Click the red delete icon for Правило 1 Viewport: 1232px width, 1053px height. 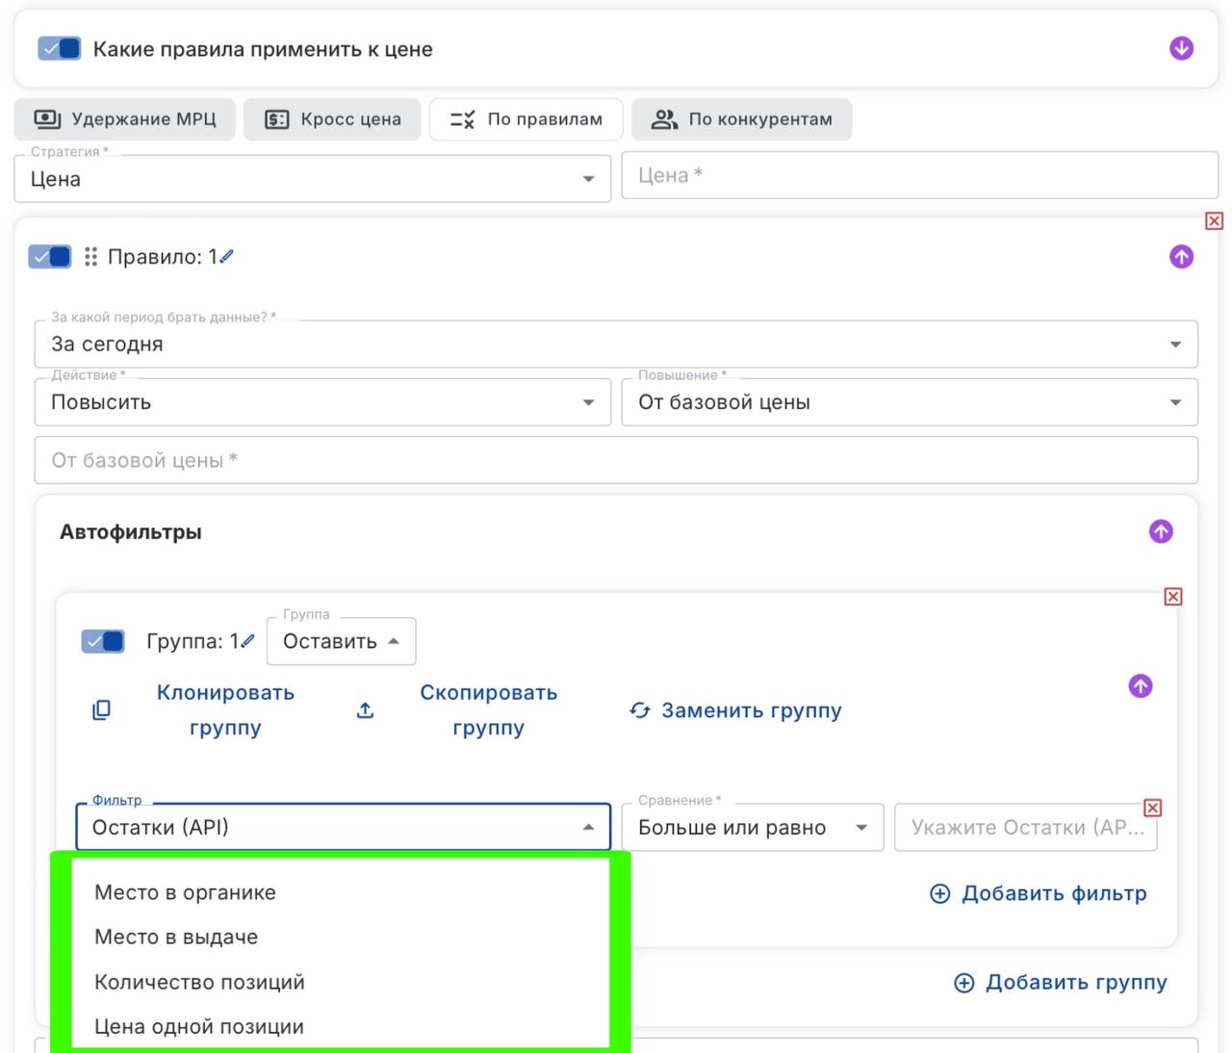pos(1214,221)
